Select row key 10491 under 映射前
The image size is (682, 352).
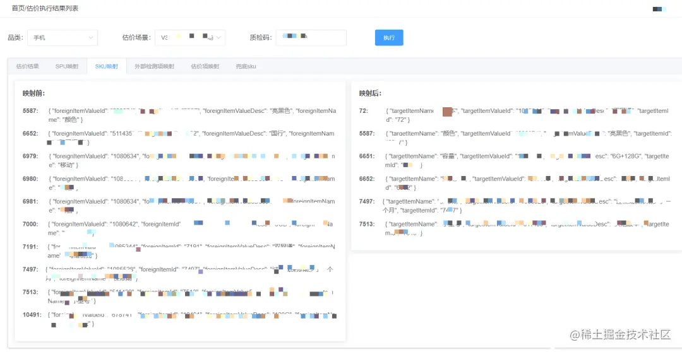tap(32, 315)
